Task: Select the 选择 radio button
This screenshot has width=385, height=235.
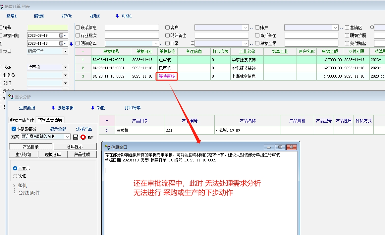Action: tap(15, 176)
